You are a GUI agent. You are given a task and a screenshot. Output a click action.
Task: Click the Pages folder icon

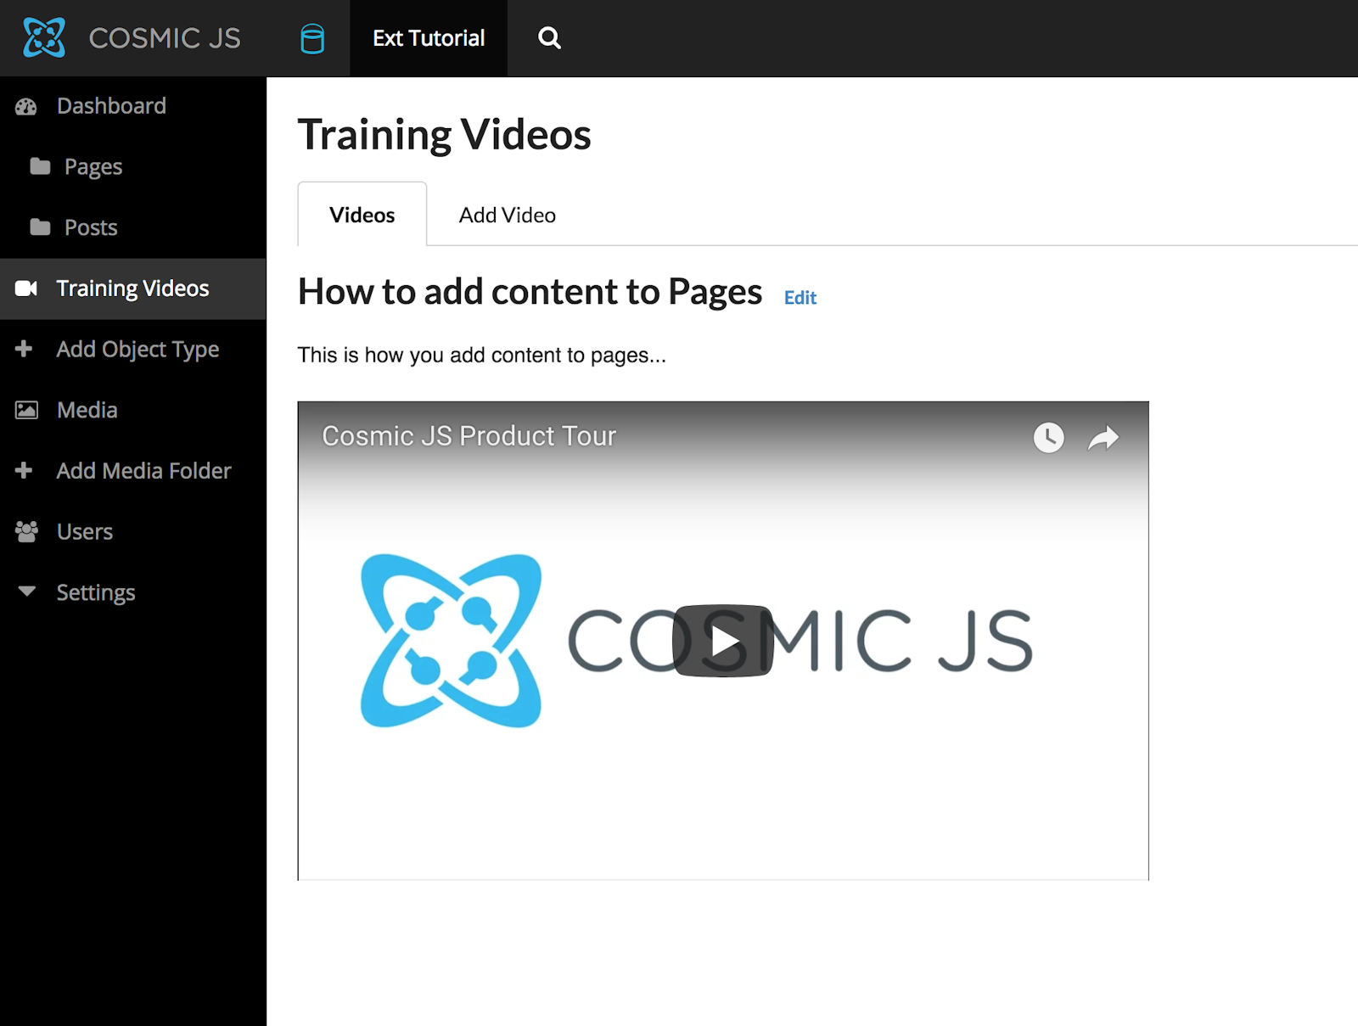pyautogui.click(x=40, y=166)
